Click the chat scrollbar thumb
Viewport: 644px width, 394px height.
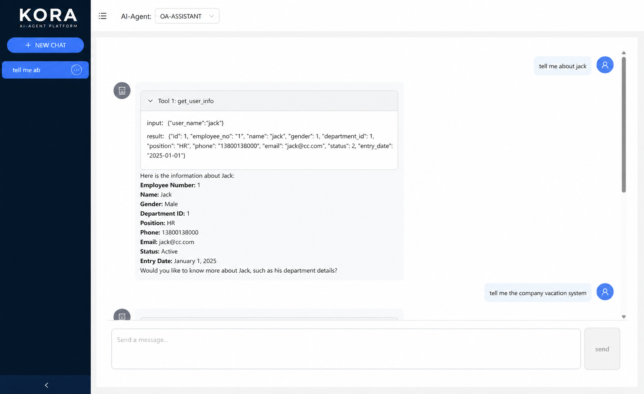624,125
